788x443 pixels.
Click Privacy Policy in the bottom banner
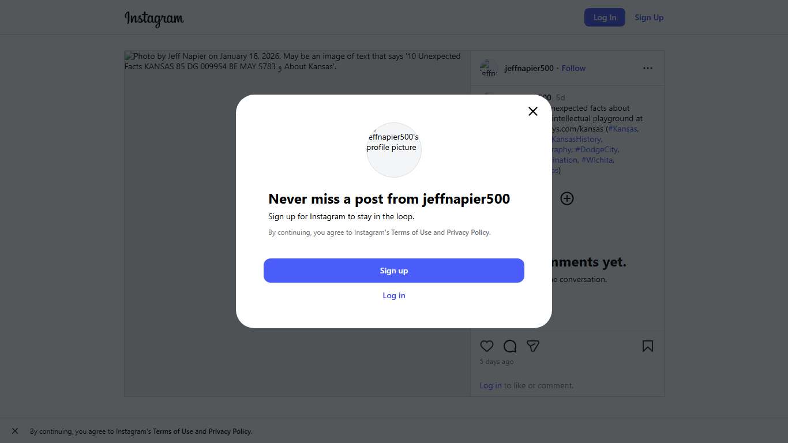tap(230, 431)
